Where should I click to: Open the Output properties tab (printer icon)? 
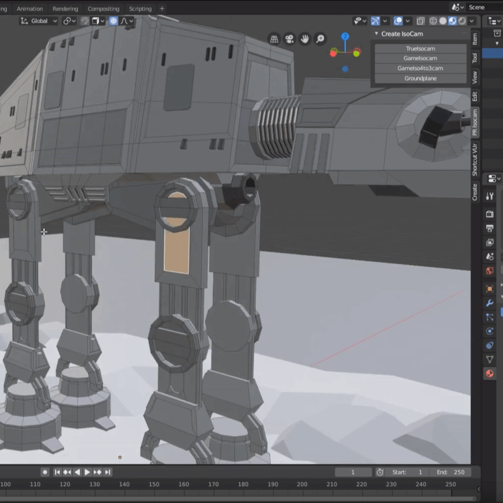pos(490,228)
